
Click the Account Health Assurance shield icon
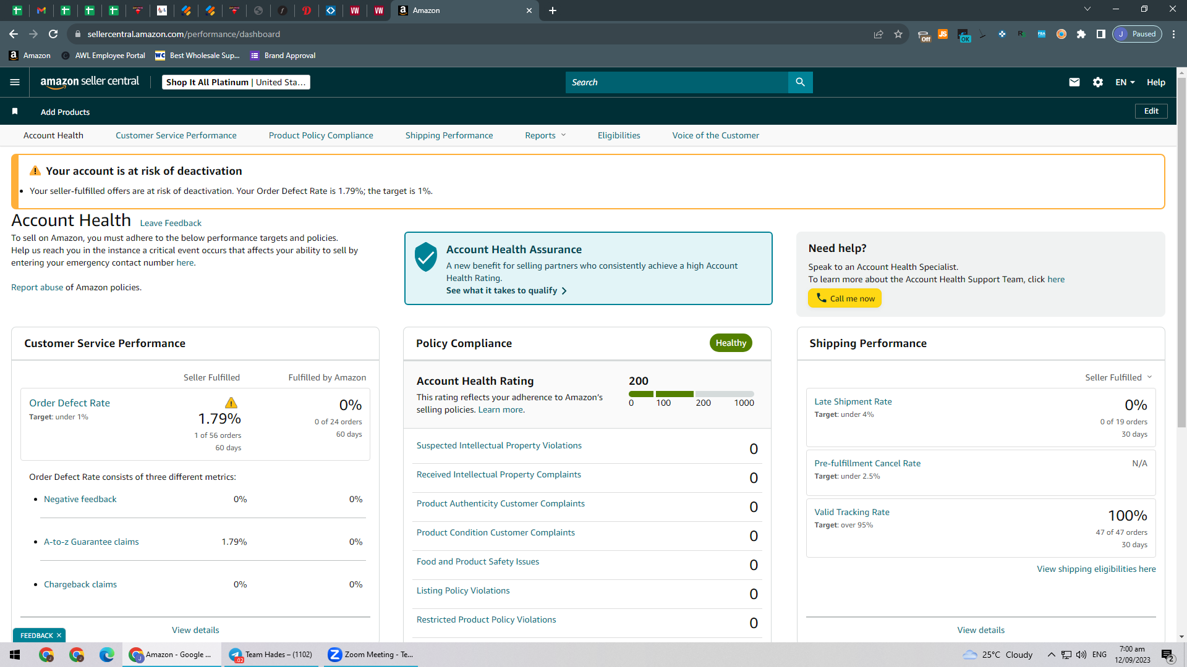[426, 256]
